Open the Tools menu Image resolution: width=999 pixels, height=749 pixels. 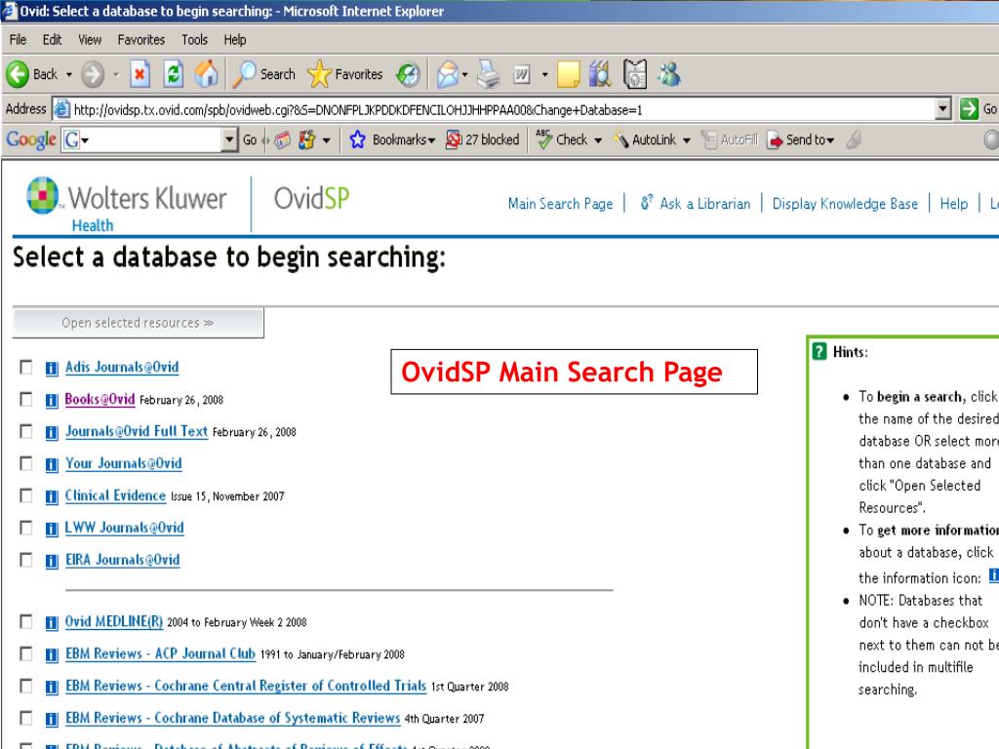194,39
